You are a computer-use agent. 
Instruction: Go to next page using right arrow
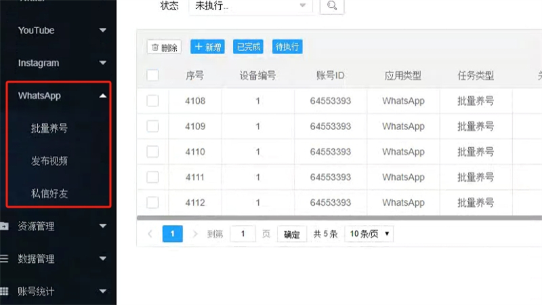point(195,235)
